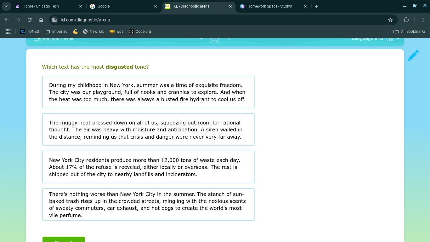Click See your levels link
Screen dimensions: 430x242
[54, 39]
